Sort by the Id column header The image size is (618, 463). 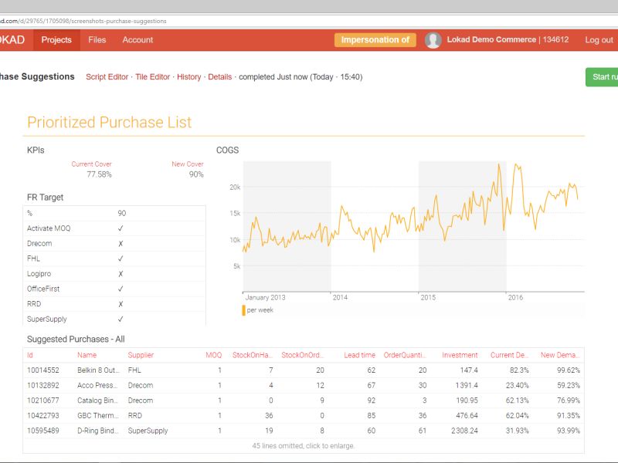(30, 355)
